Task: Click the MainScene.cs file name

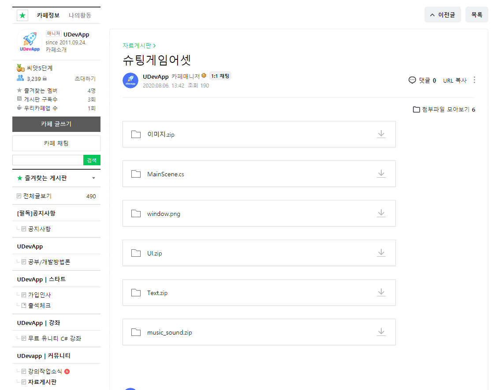Action: pyautogui.click(x=166, y=174)
